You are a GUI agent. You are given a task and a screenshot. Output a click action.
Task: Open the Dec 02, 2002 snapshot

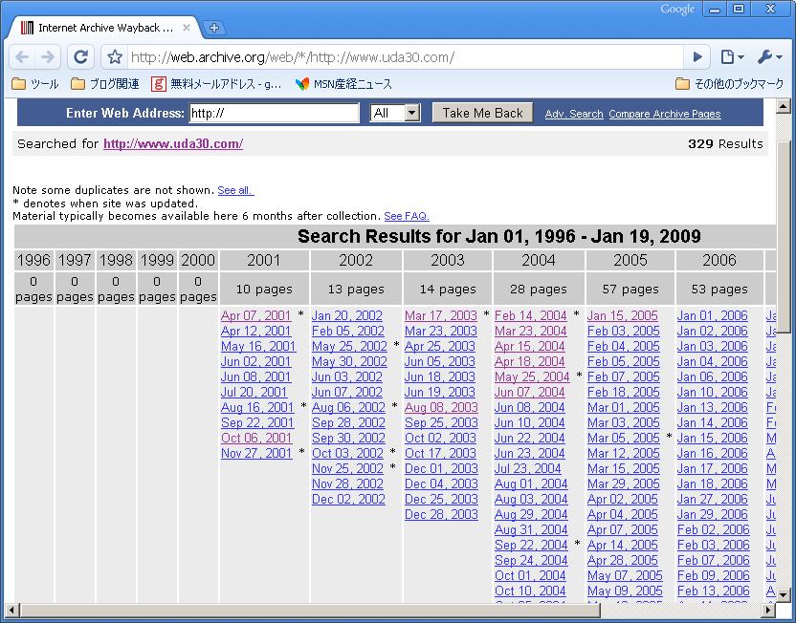point(349,500)
